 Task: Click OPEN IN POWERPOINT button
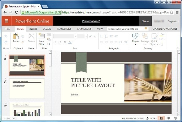click(x=165, y=29)
